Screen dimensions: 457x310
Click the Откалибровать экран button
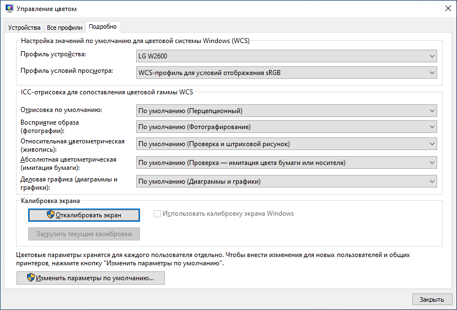(x=84, y=215)
